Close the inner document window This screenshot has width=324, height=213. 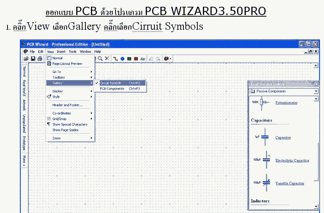click(316, 52)
